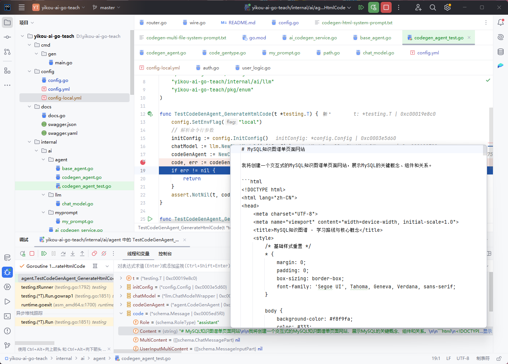The image size is (508, 364).
Task: Click the expression evaluation input field
Action: pyautogui.click(x=174, y=266)
